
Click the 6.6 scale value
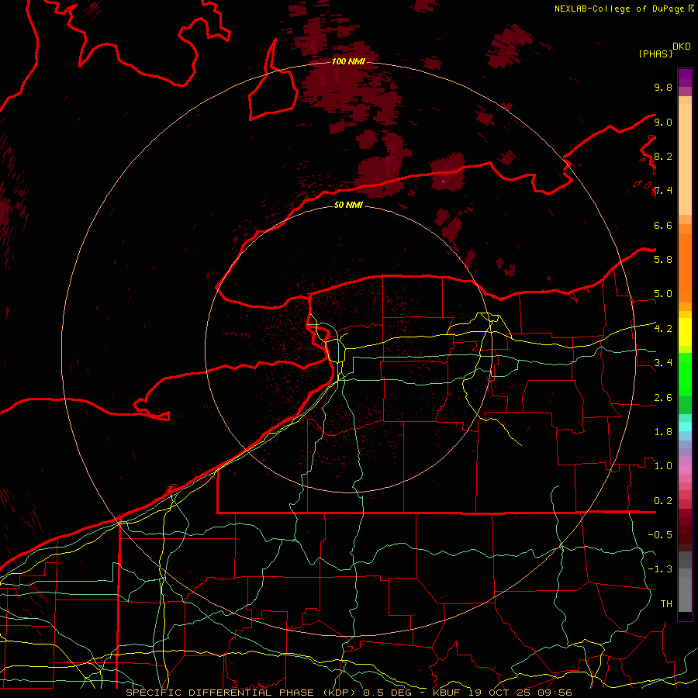pos(663,225)
